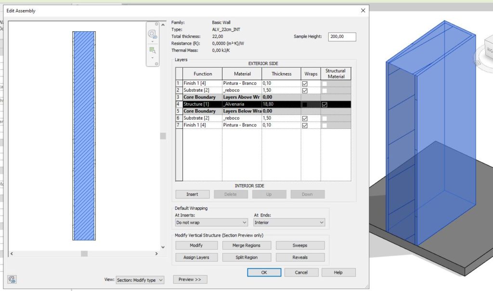Open the View section dropdown
Screen dimensions: 493x291
(140, 280)
